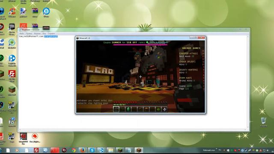Click the CREEPER ATTACK scoreboard entry
Image resolution: width=274 pixels, height=154 pixels.
click(x=188, y=53)
